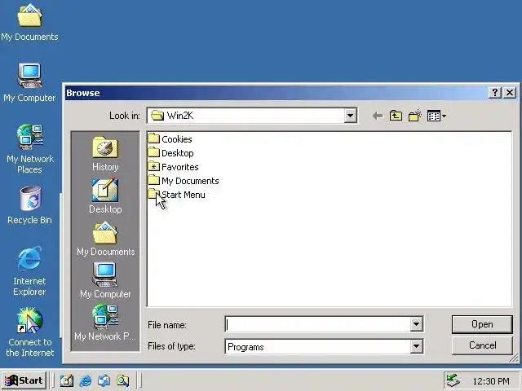
Task: Select the Favorites folder
Action: point(173,167)
